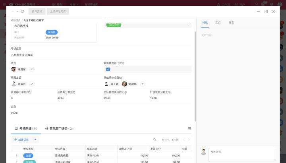This screenshot has height=163, width=286.
Task: Click the 团队管理类分数汇总 value 29.40
Action: (x=107, y=98)
